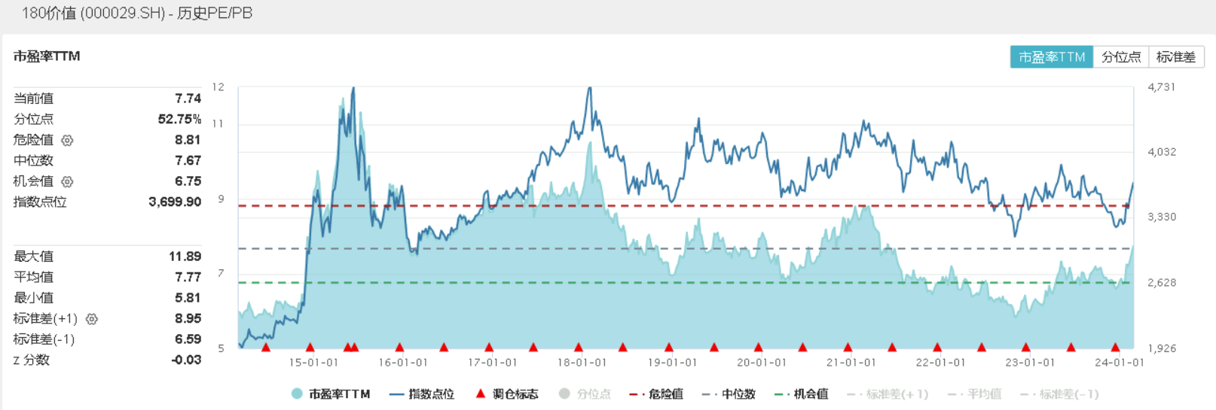Click the gear icon beside 标准差(+1)
Screen dimensions: 1216x410
pos(92,319)
